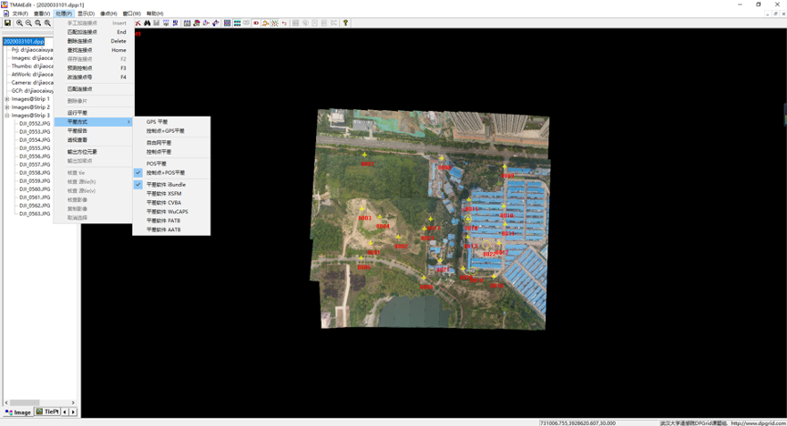Image resolution: width=787 pixels, height=426 pixels.
Task: Select DJI_0563.JPG in tree
Action: [35, 214]
